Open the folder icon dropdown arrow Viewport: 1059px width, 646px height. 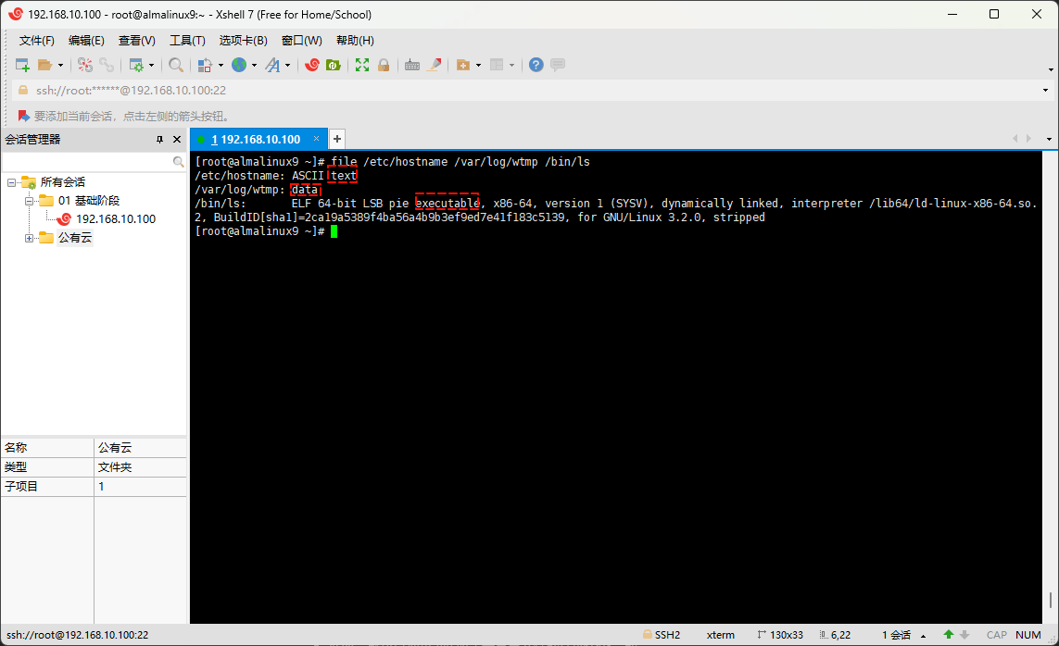(x=61, y=65)
